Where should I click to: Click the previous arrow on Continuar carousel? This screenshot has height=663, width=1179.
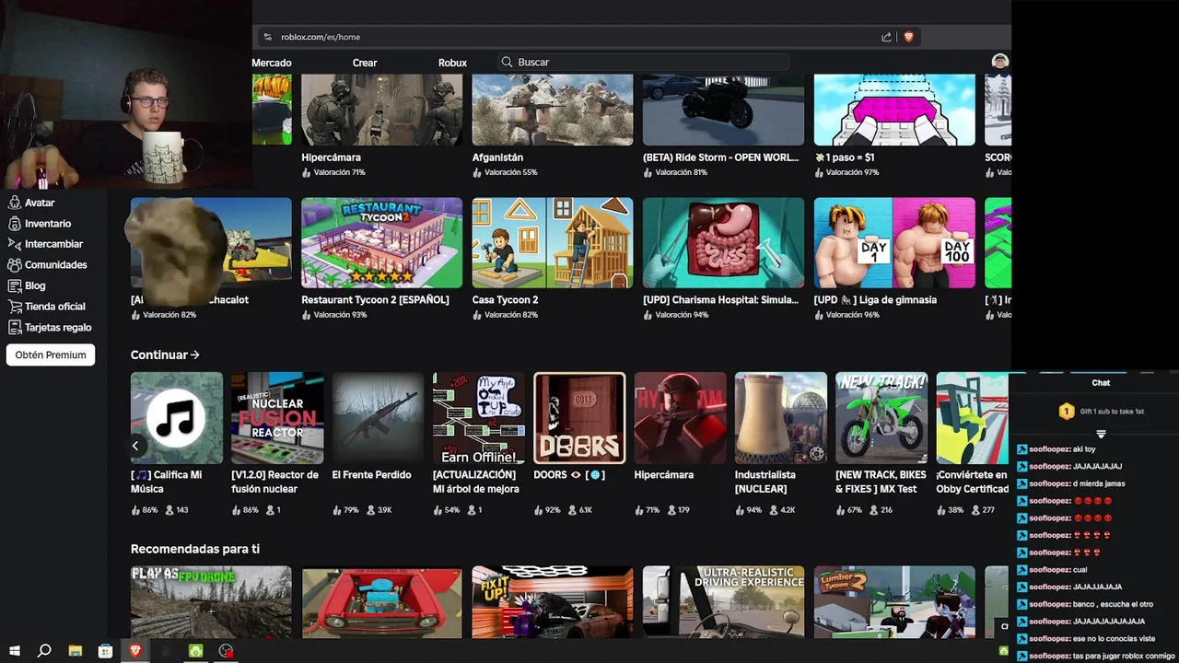[x=134, y=446]
